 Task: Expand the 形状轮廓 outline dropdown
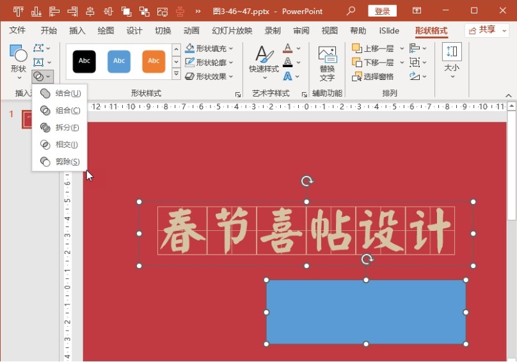[209, 62]
